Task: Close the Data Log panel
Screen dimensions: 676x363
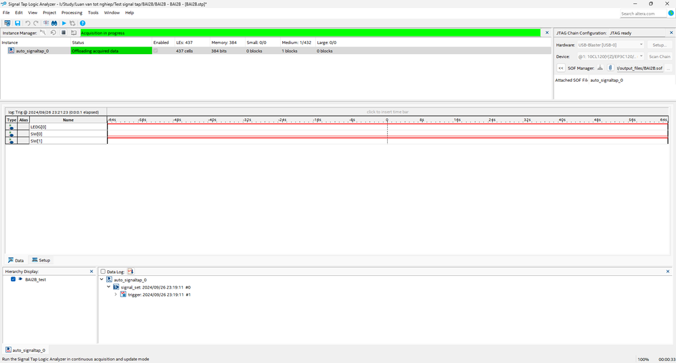Action: [x=668, y=271]
